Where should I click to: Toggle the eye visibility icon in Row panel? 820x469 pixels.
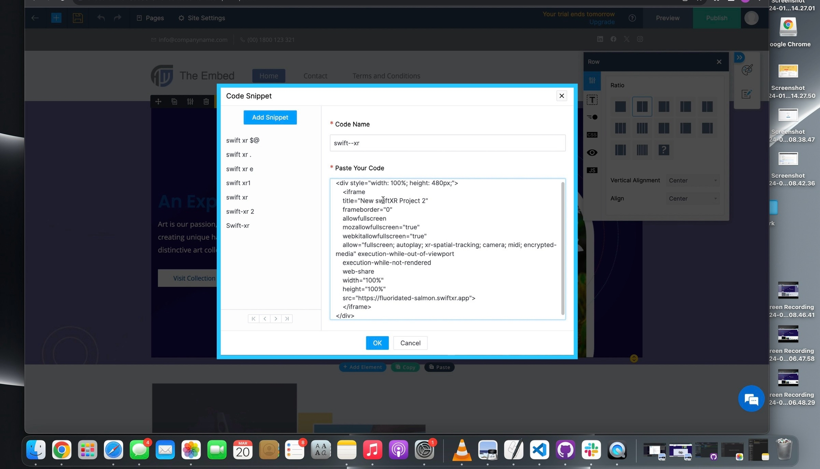592,152
